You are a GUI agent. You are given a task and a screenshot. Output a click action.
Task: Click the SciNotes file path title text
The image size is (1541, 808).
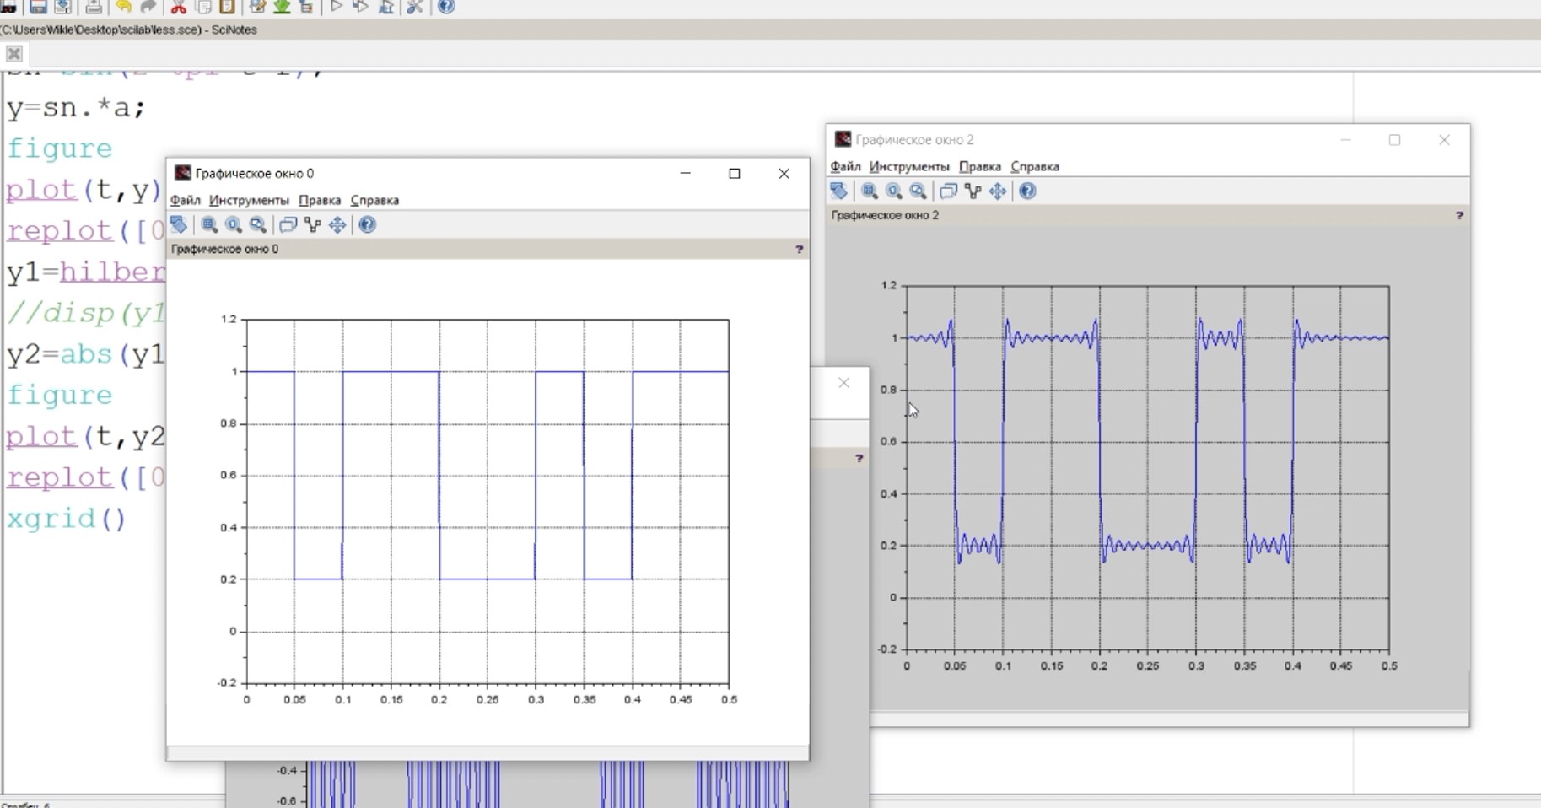pos(128,30)
